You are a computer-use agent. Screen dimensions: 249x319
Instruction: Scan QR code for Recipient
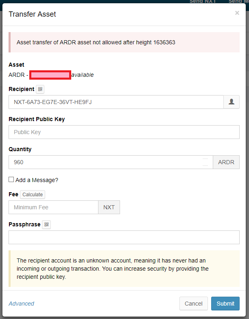pyautogui.click(x=40, y=89)
